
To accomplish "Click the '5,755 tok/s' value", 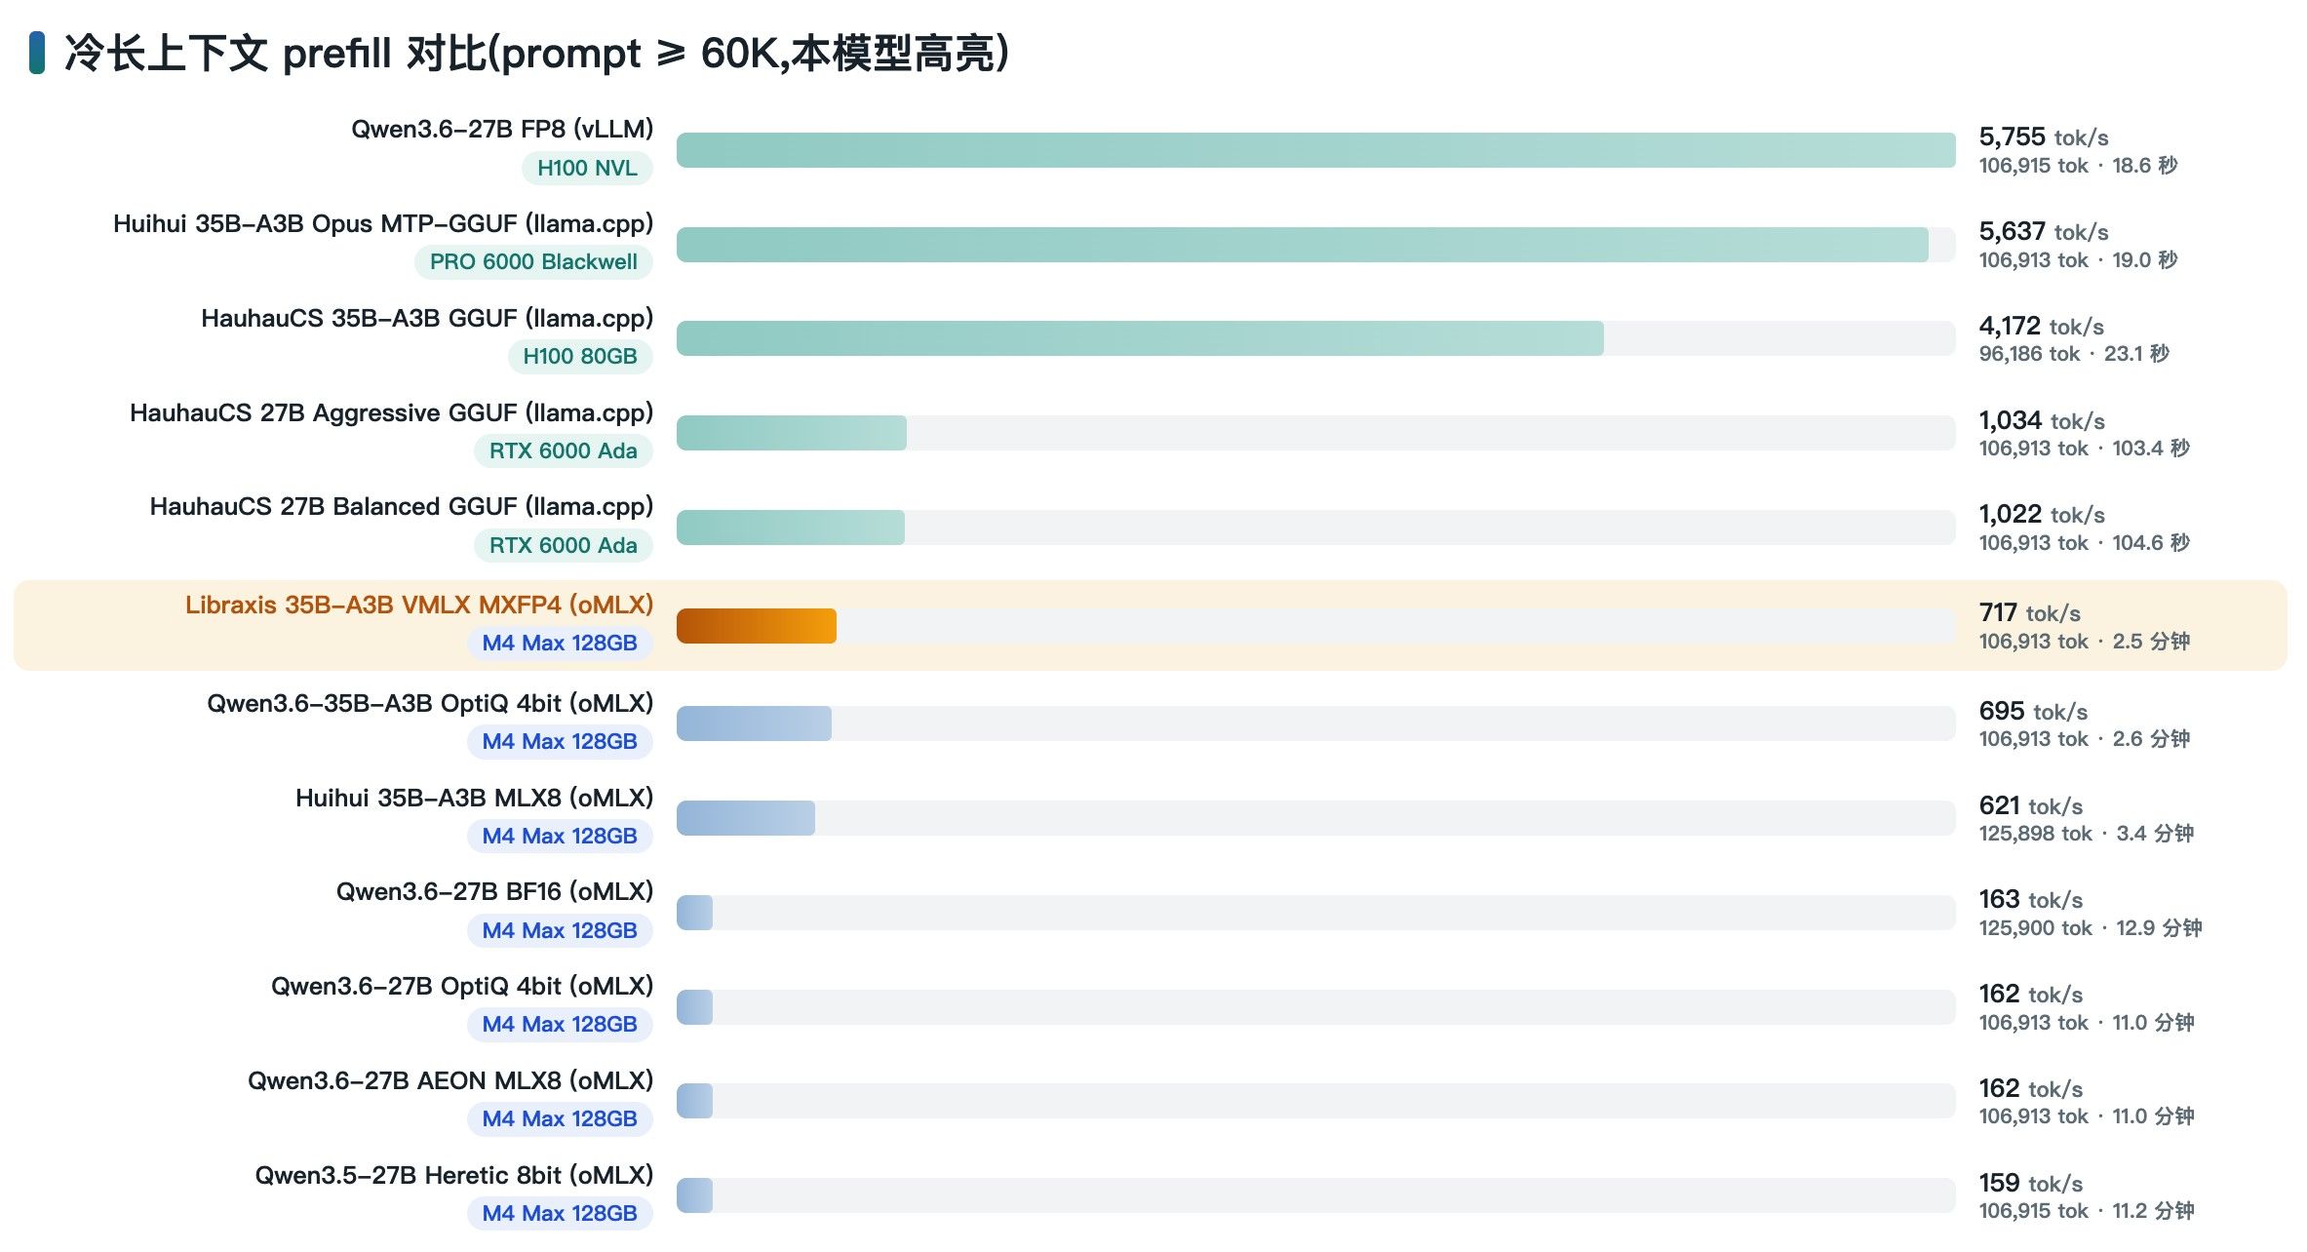I will click(2043, 137).
